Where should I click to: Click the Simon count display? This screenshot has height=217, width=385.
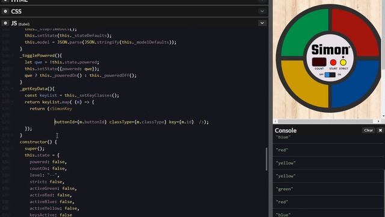click(x=319, y=62)
